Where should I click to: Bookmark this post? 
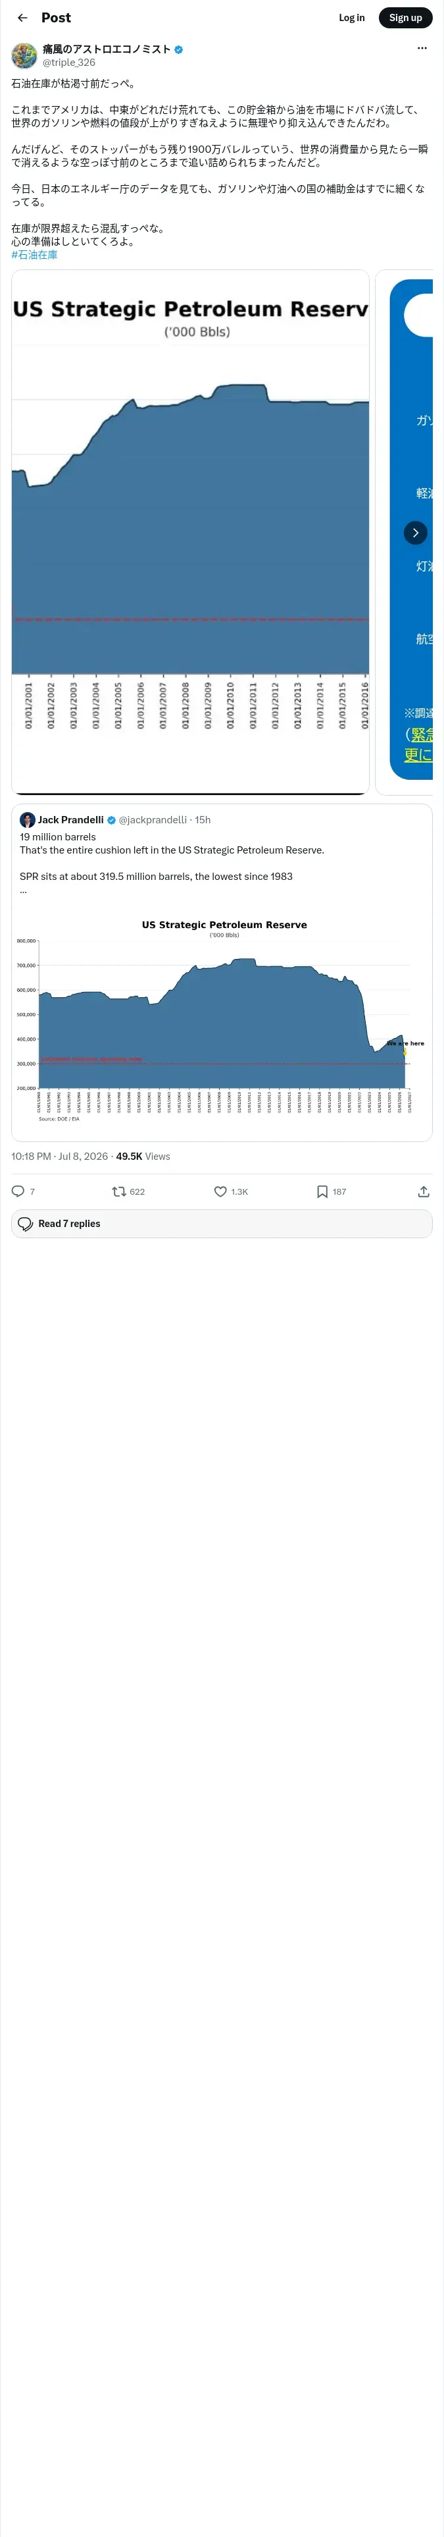[x=322, y=1191]
